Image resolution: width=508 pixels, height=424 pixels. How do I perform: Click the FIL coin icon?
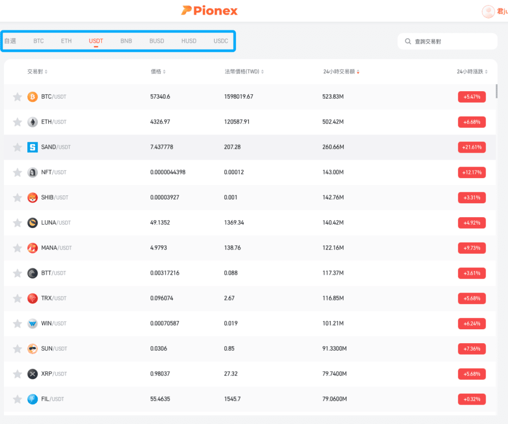point(32,399)
